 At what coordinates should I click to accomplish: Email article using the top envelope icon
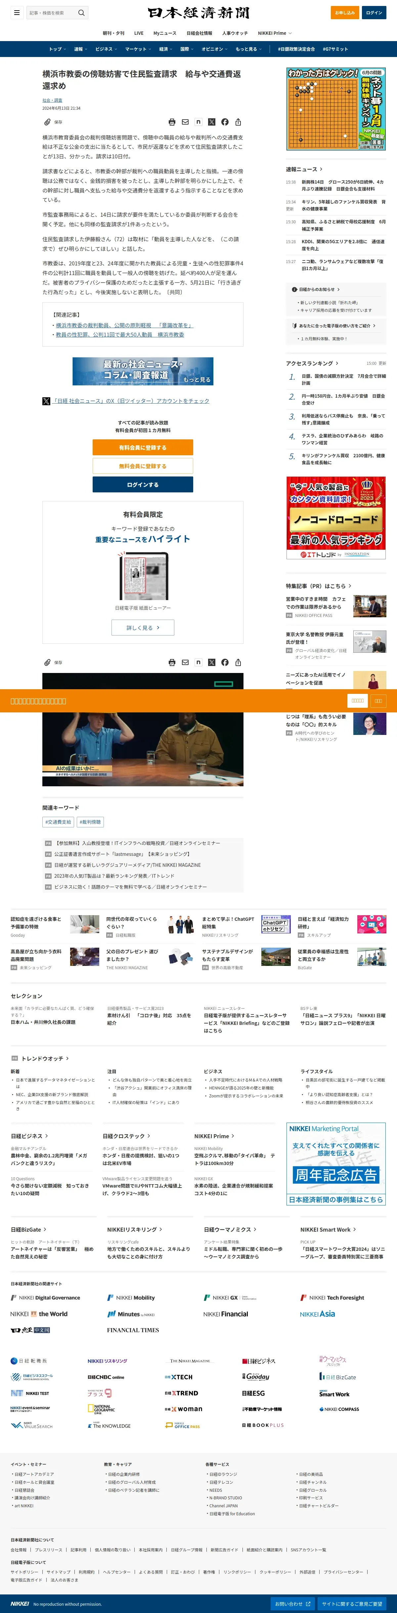coord(185,122)
